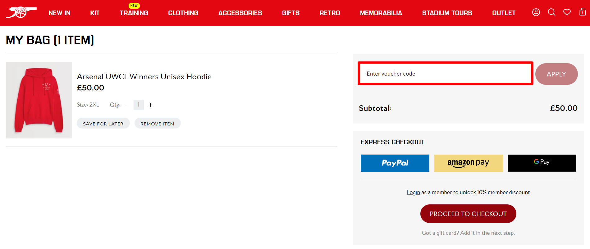Open the OUTLET menu
This screenshot has height=249, width=590.
[x=504, y=13]
